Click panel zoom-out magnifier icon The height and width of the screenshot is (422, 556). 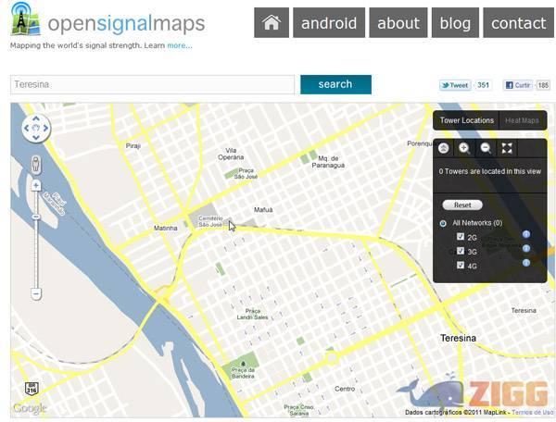[x=486, y=148]
